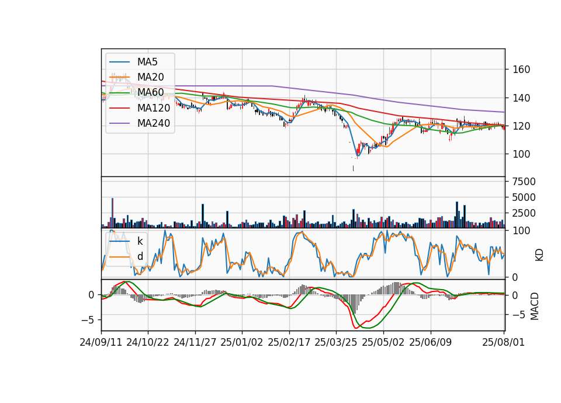
Task: Click the −5 label on MACD left axis
Action: tap(88, 319)
